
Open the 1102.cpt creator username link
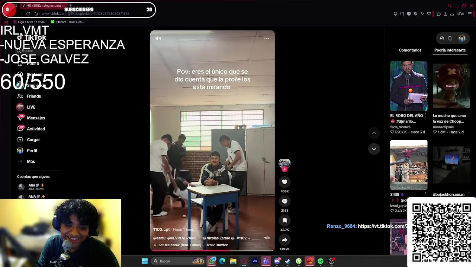tap(161, 230)
